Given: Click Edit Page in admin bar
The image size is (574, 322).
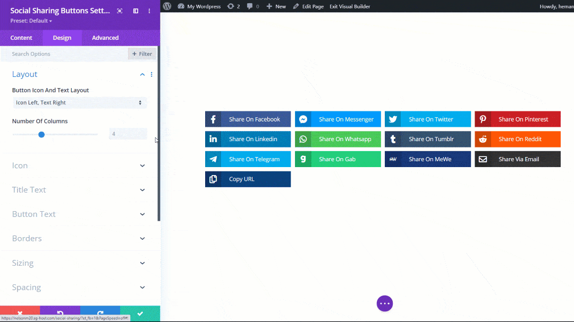Looking at the screenshot, I should (308, 6).
